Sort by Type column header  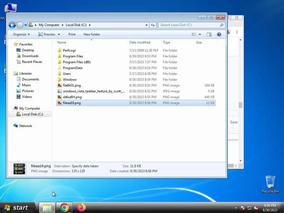coord(166,42)
